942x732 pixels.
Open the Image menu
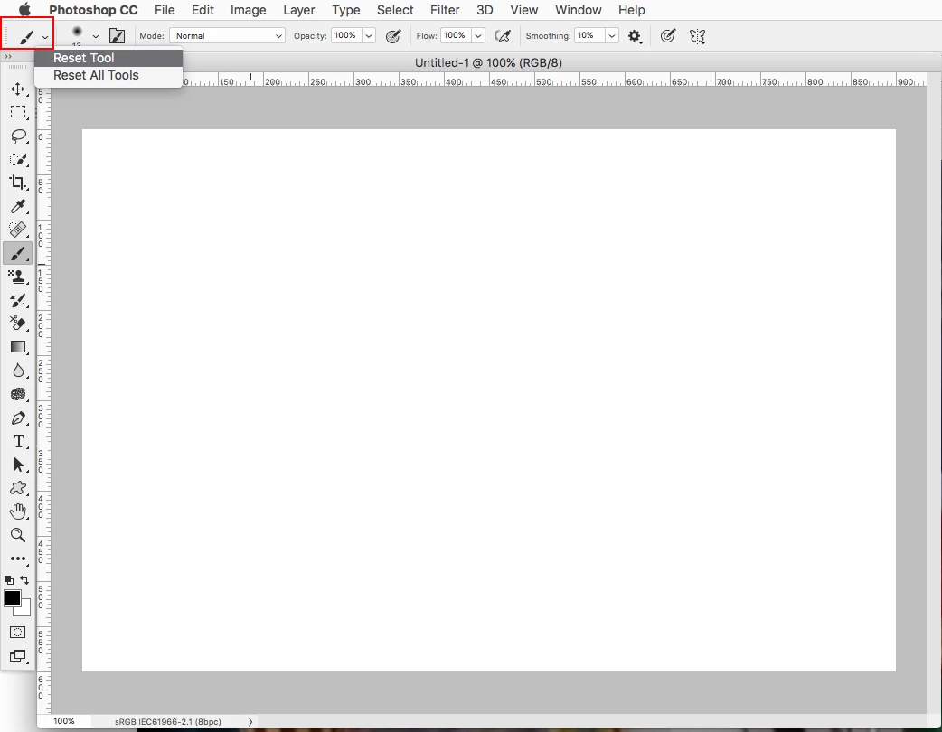[x=248, y=10]
